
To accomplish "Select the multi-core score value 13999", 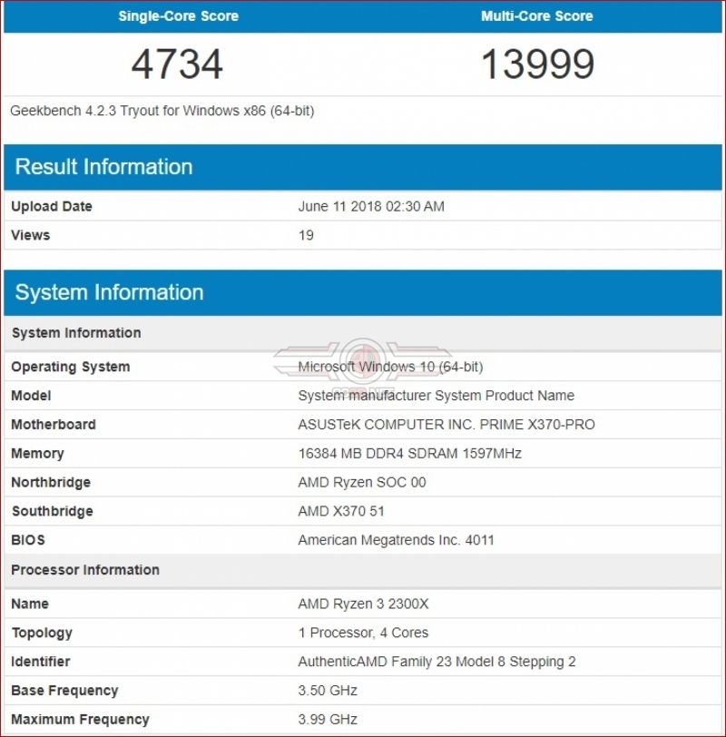I will tap(538, 64).
